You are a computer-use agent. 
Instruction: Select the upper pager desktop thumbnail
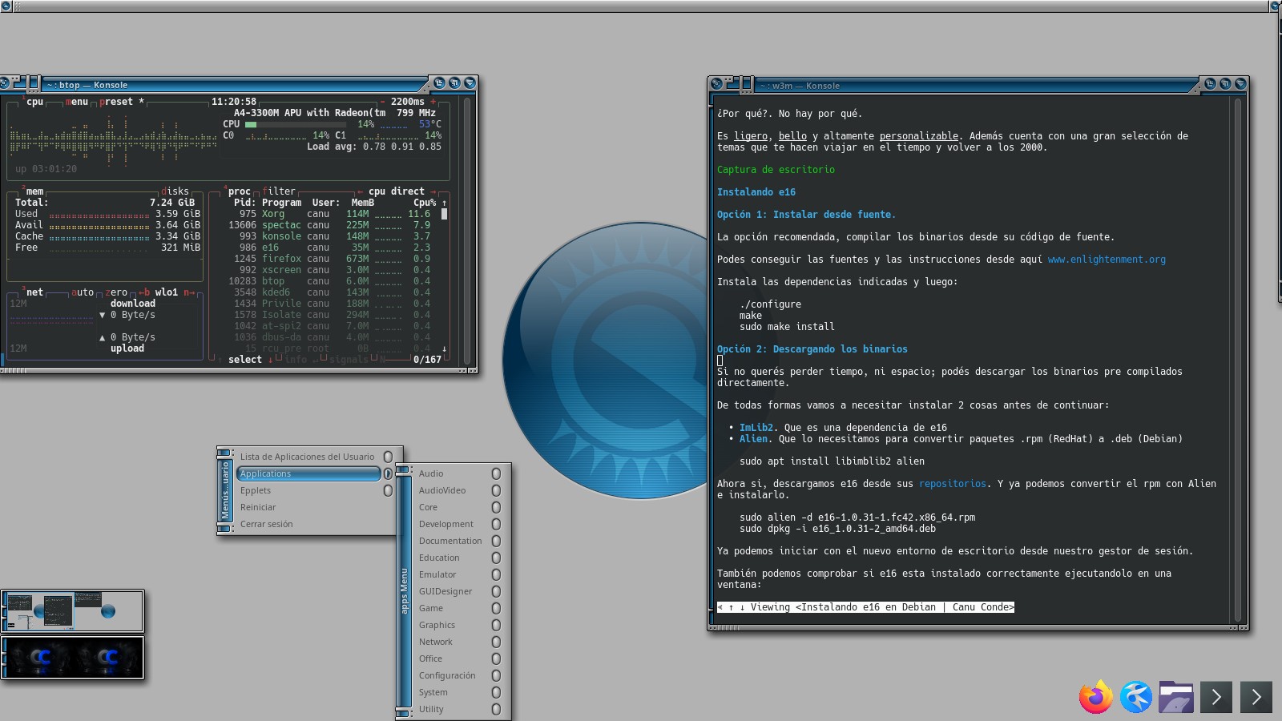click(73, 610)
